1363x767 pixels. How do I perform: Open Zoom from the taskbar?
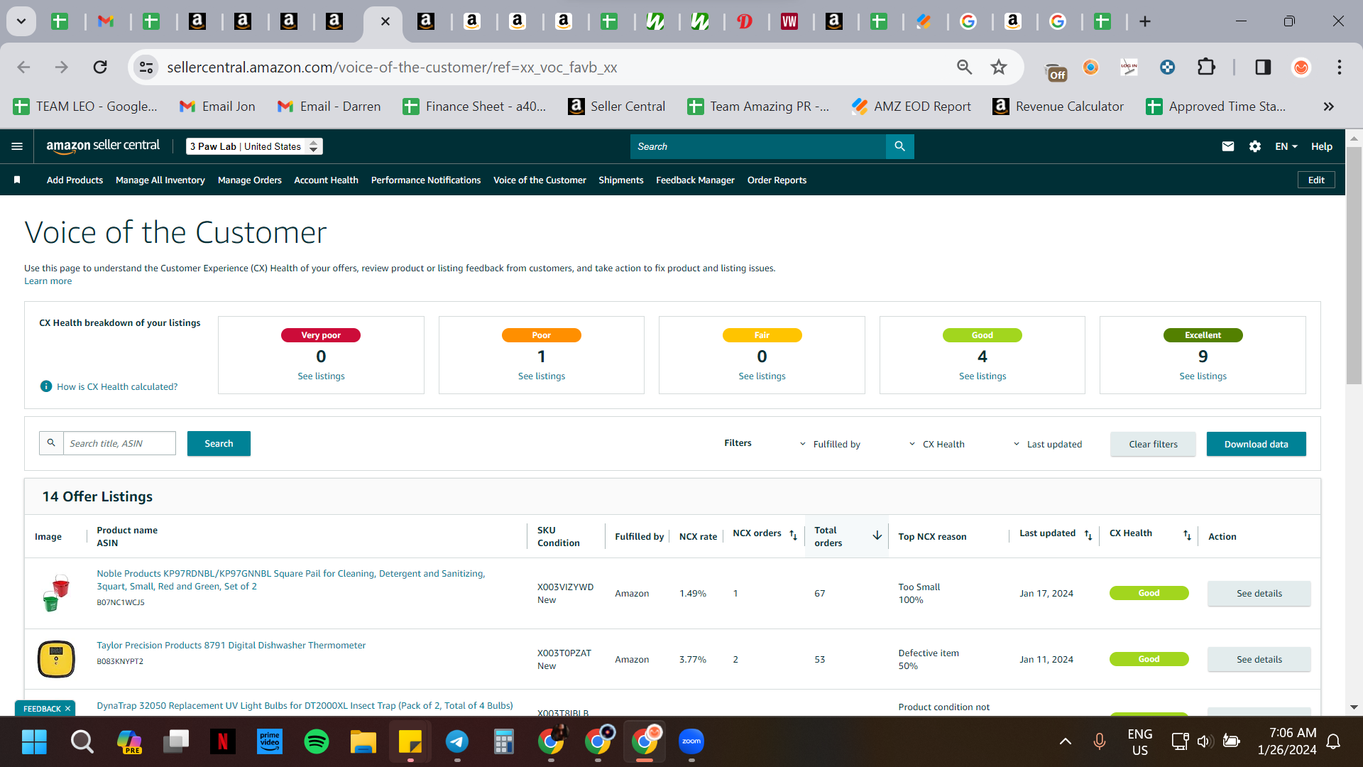tap(691, 741)
